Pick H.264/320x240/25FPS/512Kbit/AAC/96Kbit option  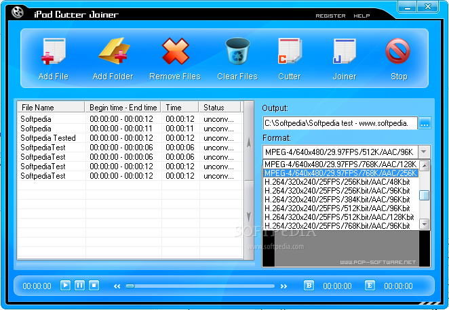pos(340,208)
